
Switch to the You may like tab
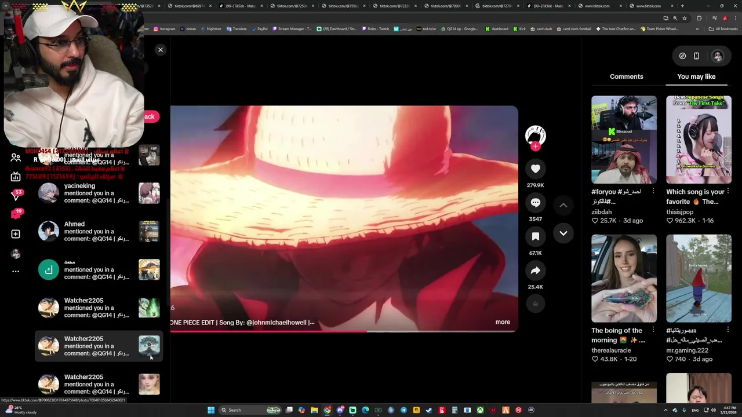[x=696, y=76]
